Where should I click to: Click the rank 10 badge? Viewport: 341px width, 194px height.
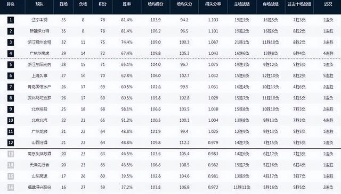coord(11,121)
